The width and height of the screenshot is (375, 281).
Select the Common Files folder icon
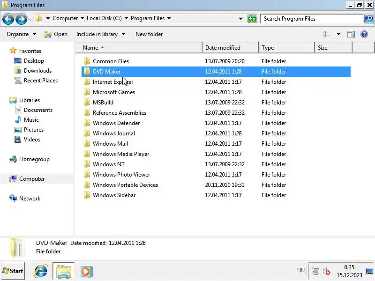pyautogui.click(x=87, y=61)
